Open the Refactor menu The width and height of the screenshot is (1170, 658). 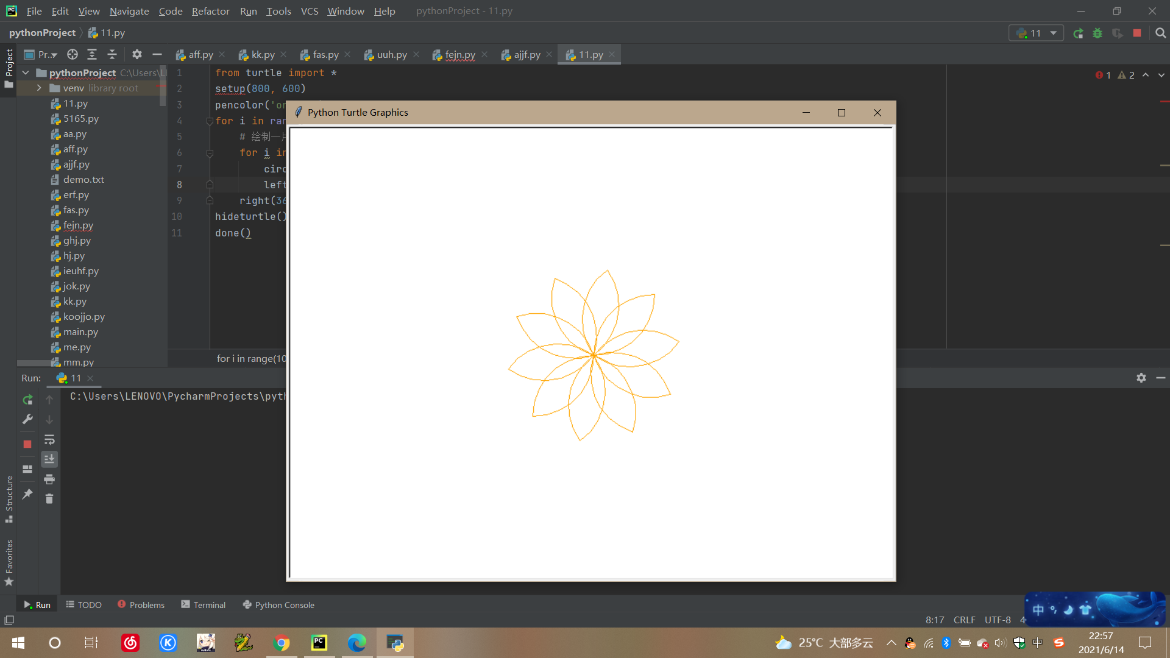pyautogui.click(x=210, y=11)
